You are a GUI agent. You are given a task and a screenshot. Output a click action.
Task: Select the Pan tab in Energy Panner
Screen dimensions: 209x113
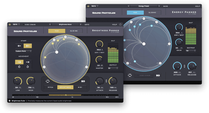pos(135,12)
